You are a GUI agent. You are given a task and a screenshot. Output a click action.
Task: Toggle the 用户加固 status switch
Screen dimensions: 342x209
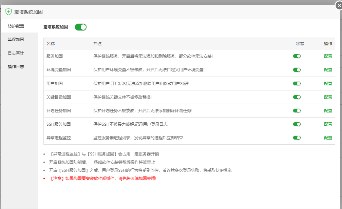click(x=297, y=84)
